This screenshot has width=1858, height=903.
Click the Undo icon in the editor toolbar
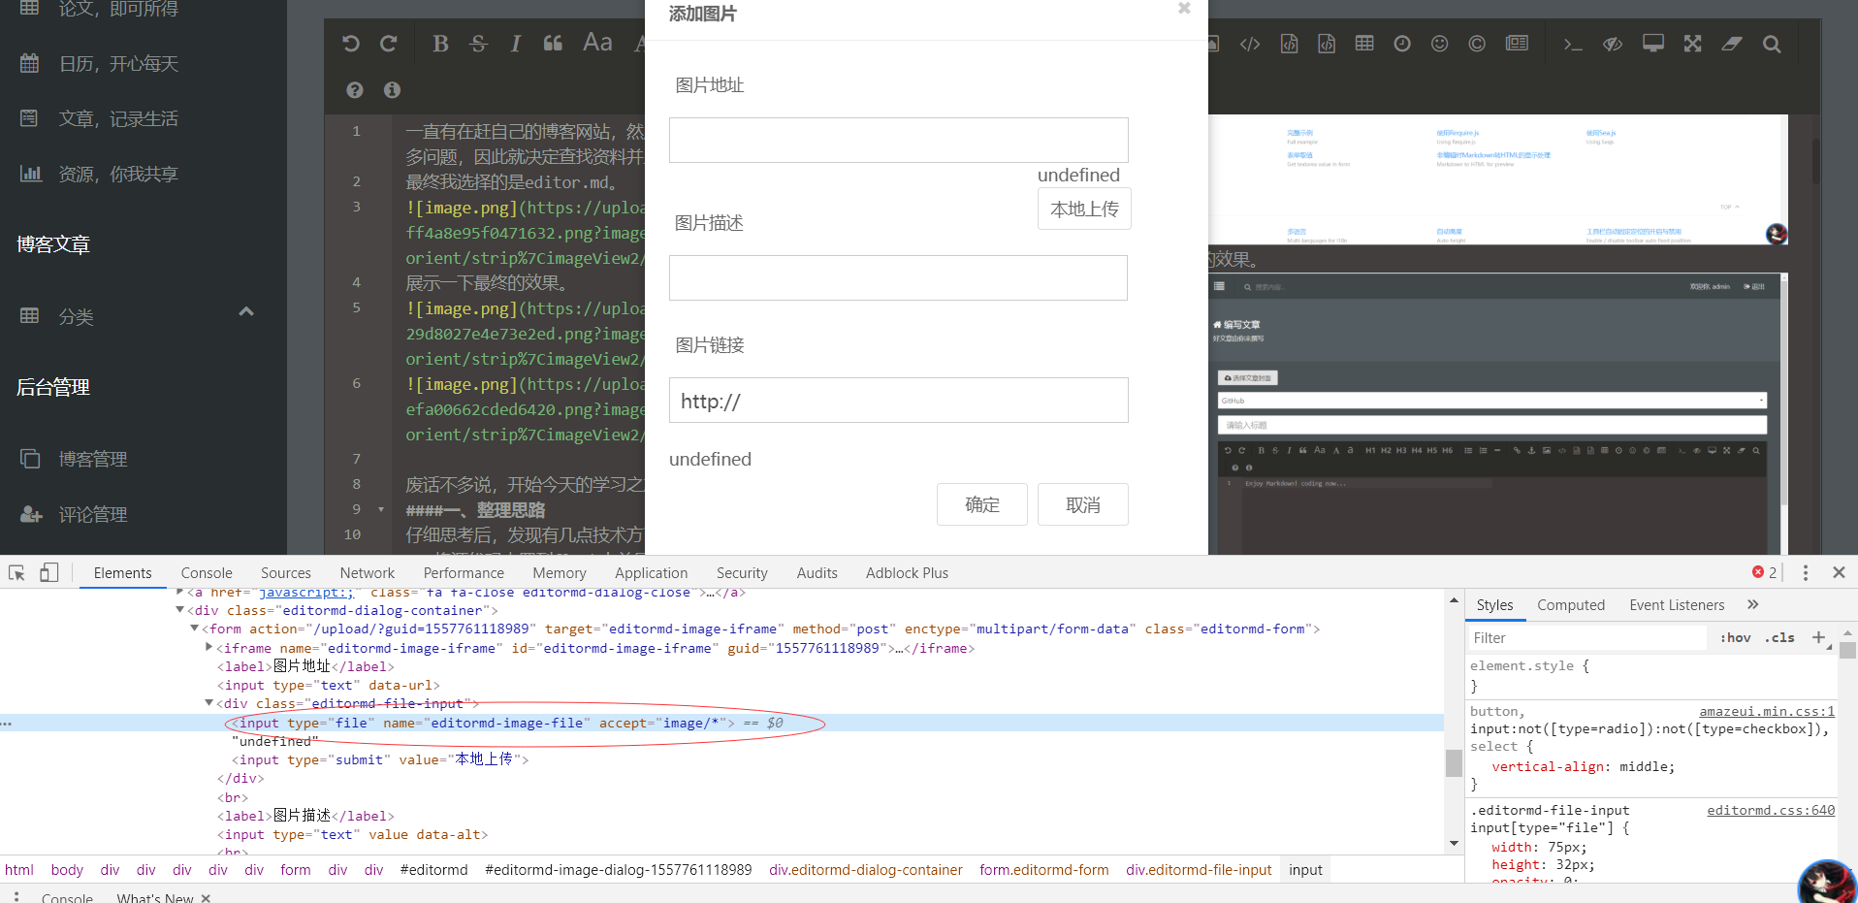[350, 44]
